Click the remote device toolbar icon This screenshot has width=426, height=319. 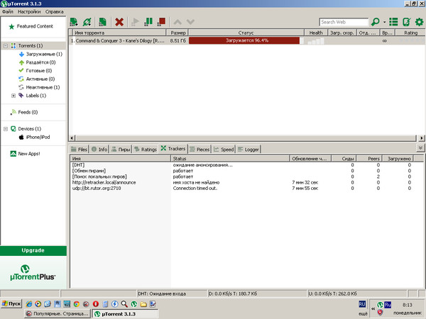tap(406, 22)
